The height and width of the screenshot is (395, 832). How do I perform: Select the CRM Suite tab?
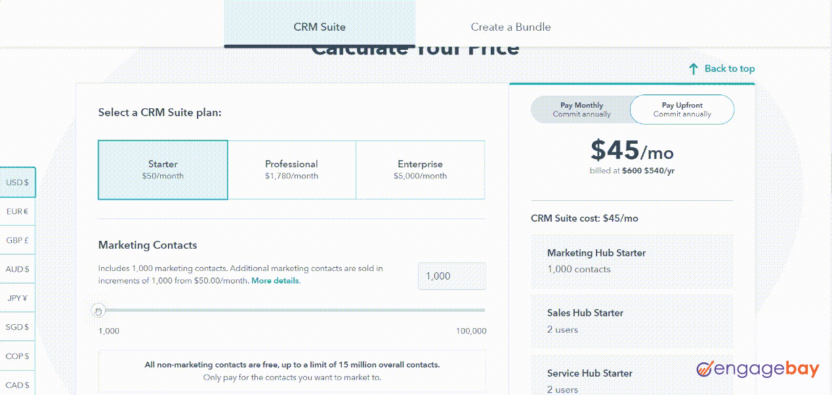[320, 27]
